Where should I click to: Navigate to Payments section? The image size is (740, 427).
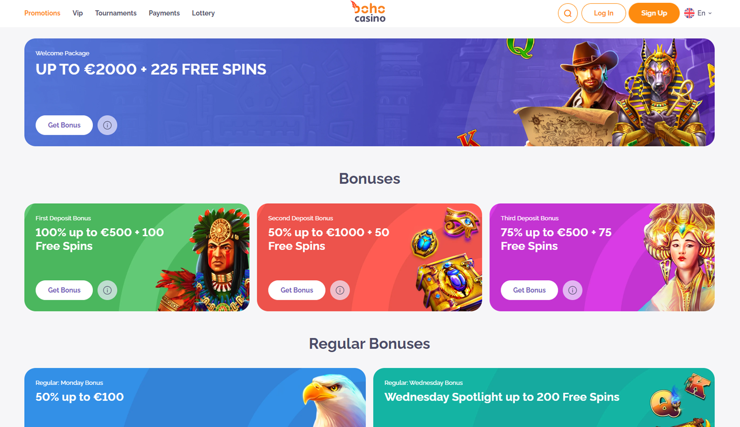click(164, 13)
